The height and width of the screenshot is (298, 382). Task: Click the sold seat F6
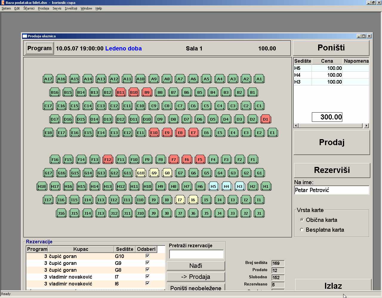[x=187, y=160]
